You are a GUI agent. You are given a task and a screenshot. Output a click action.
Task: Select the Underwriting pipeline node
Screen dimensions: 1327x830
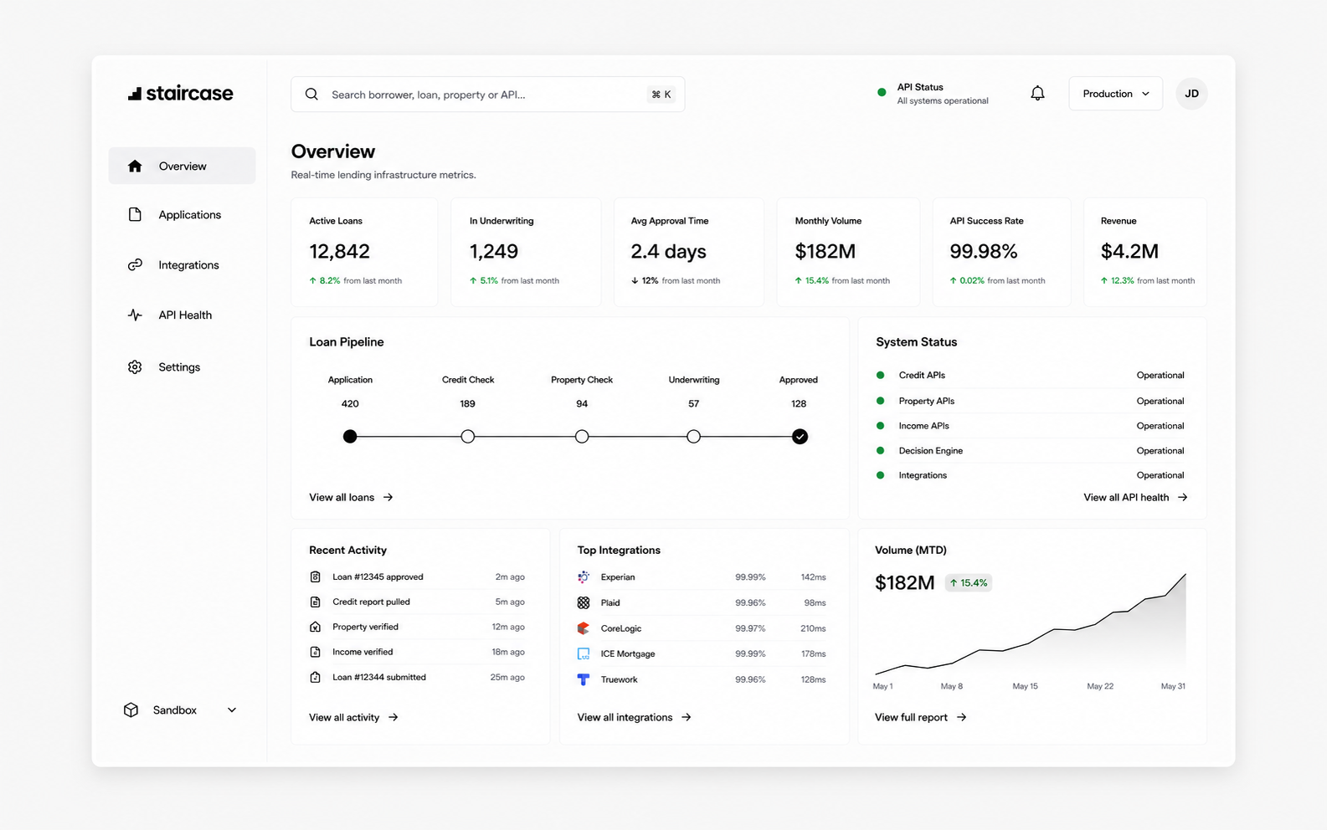pyautogui.click(x=693, y=436)
